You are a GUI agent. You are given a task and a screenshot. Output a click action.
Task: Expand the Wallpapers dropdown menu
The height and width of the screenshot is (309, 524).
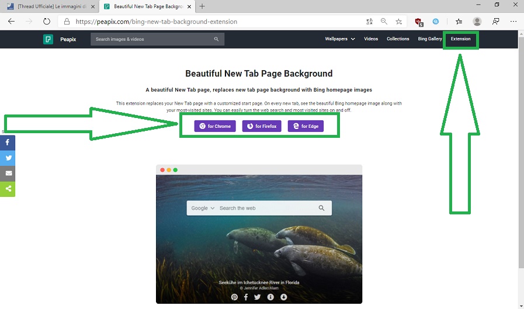tap(340, 39)
